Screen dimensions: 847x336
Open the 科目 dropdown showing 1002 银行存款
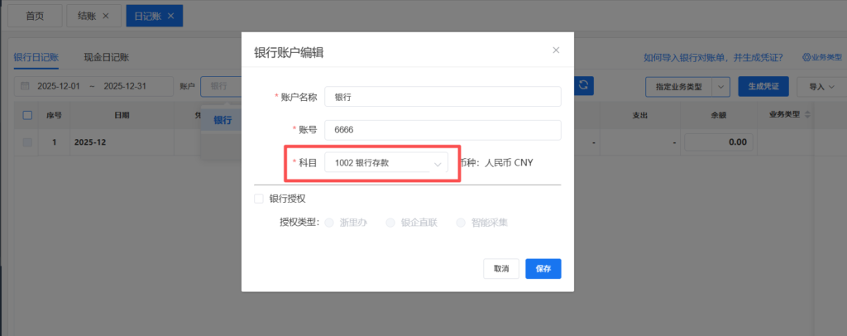pos(386,163)
